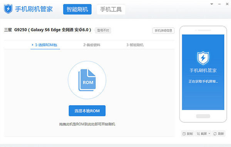Expand the screenshot options arrow

click(209, 134)
